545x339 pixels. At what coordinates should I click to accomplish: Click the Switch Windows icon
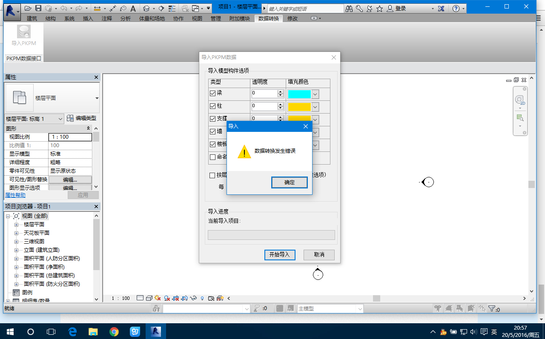pos(195,8)
